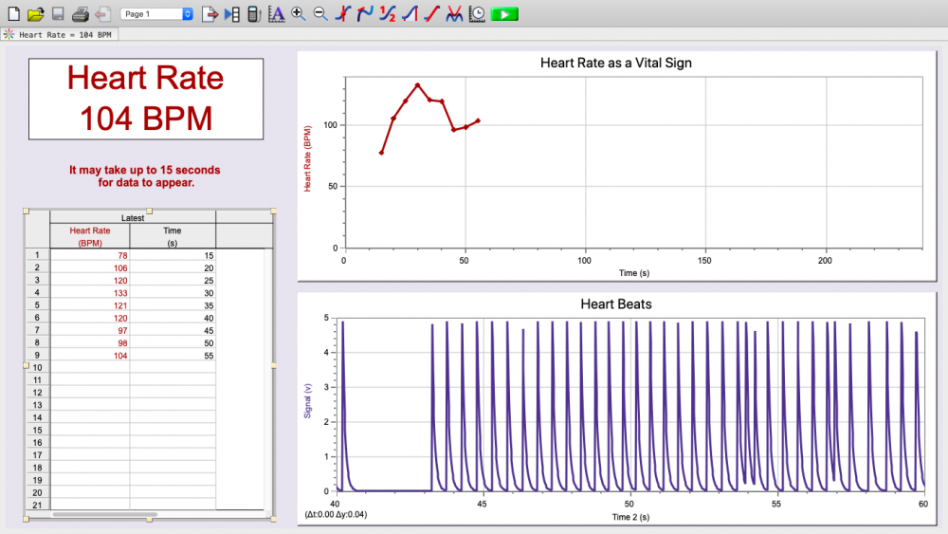The width and height of the screenshot is (948, 534).
Task: Click the 60 tick label on Heart Beats x-axis
Action: pyautogui.click(x=922, y=504)
